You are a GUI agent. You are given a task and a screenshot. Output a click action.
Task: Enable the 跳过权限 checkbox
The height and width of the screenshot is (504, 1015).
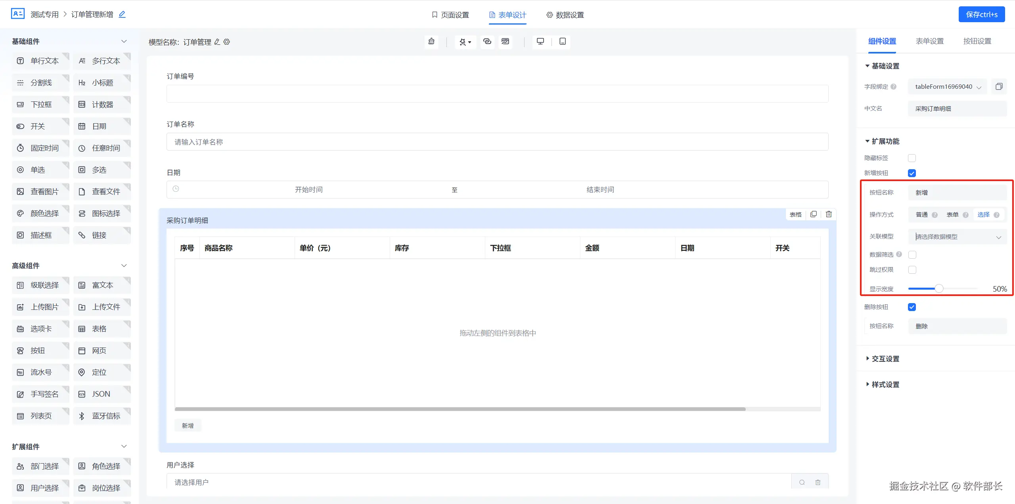(x=912, y=270)
